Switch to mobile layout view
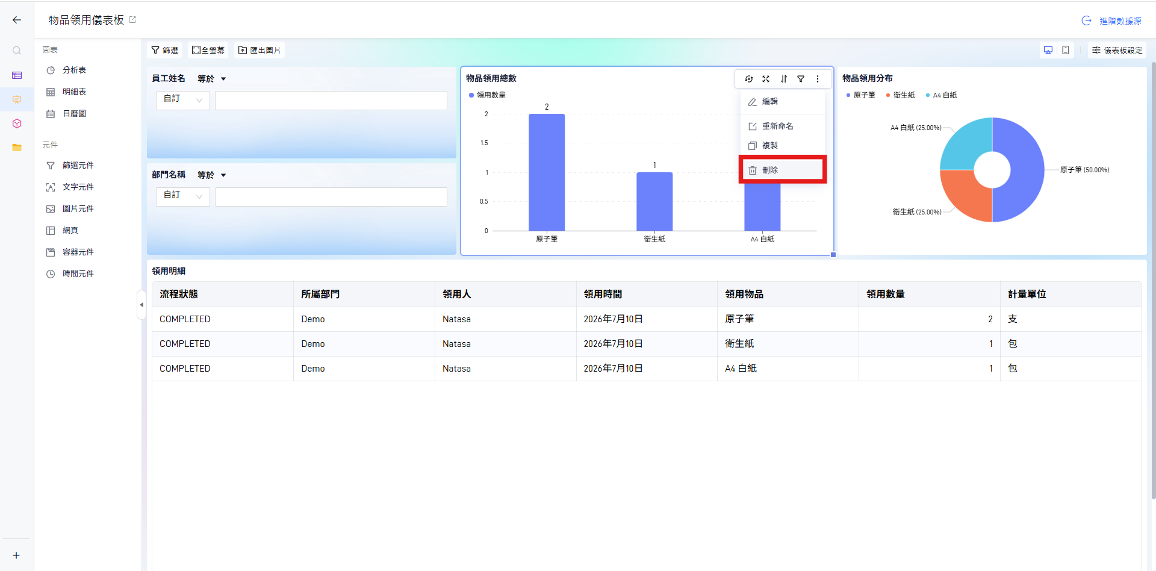Screen dimensions: 1156x571 [1066, 50]
